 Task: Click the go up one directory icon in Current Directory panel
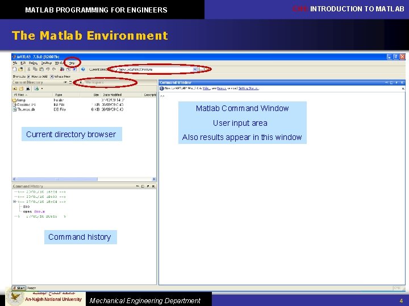15,89
